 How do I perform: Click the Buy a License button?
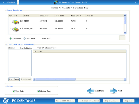(x=111, y=101)
